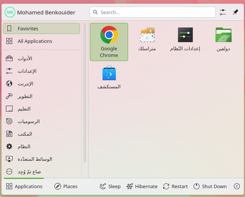Open the النظام category

[x=41, y=146]
